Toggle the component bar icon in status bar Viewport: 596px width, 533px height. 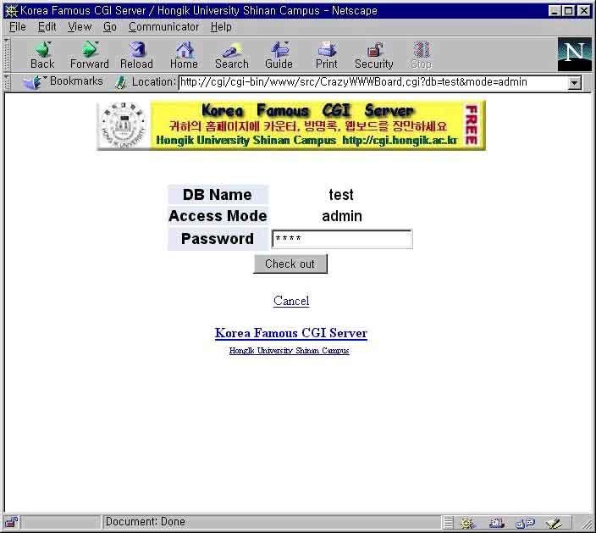449,523
